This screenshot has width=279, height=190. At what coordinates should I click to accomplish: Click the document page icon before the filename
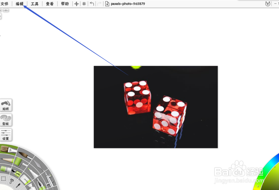coord(107,4)
